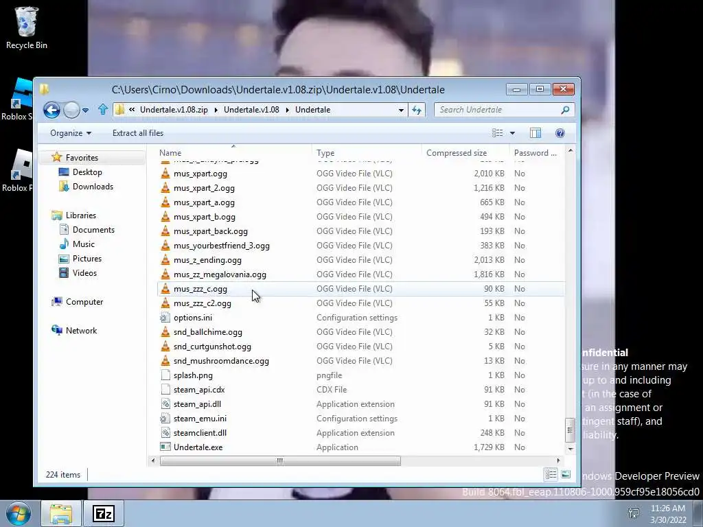Select Undertale.v1.08 breadcrumb segment
703x527 pixels.
[251, 110]
